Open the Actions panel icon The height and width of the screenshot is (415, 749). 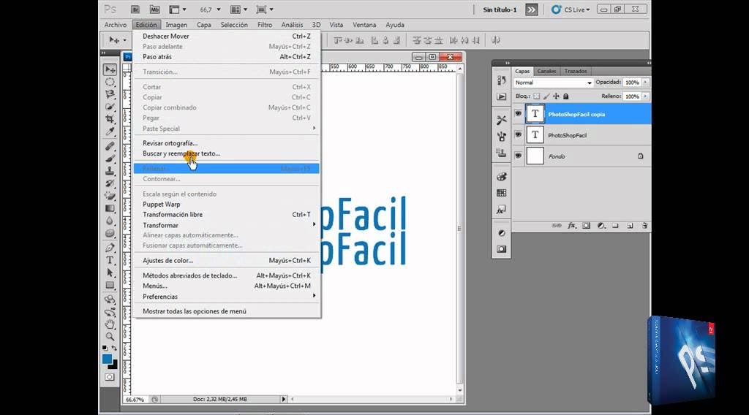pyautogui.click(x=501, y=97)
